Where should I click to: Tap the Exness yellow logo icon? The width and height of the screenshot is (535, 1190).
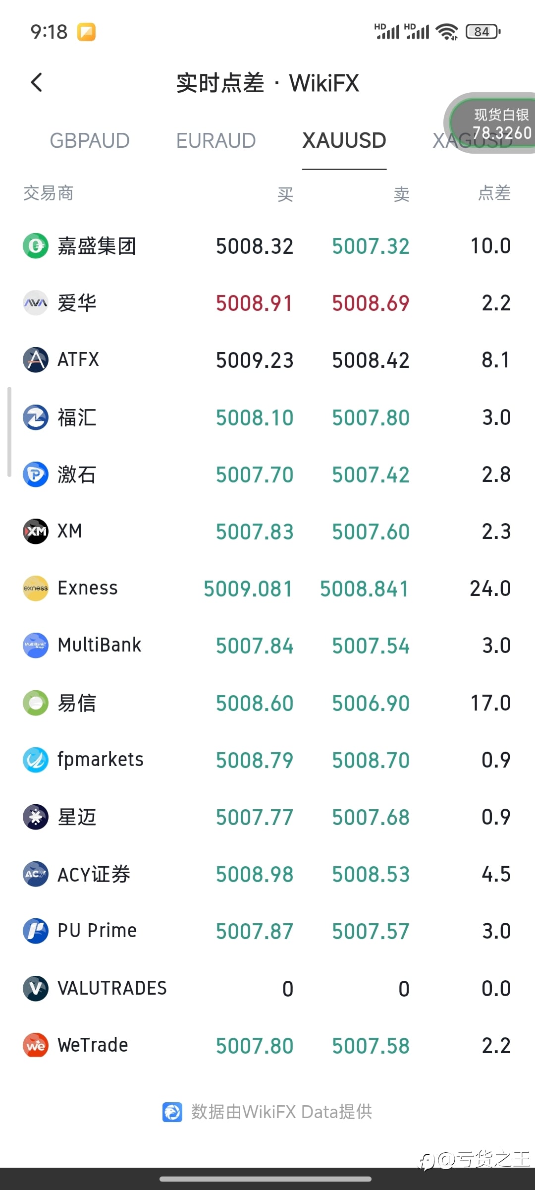[36, 589]
